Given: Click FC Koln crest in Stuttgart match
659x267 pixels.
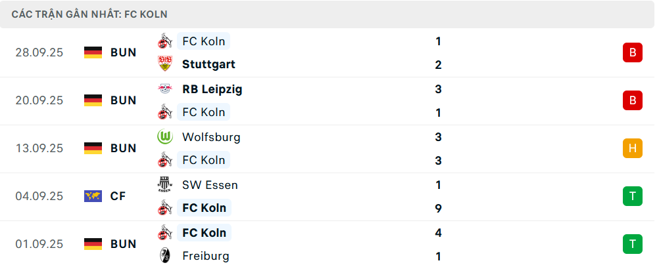Looking at the screenshot, I should 164,41.
